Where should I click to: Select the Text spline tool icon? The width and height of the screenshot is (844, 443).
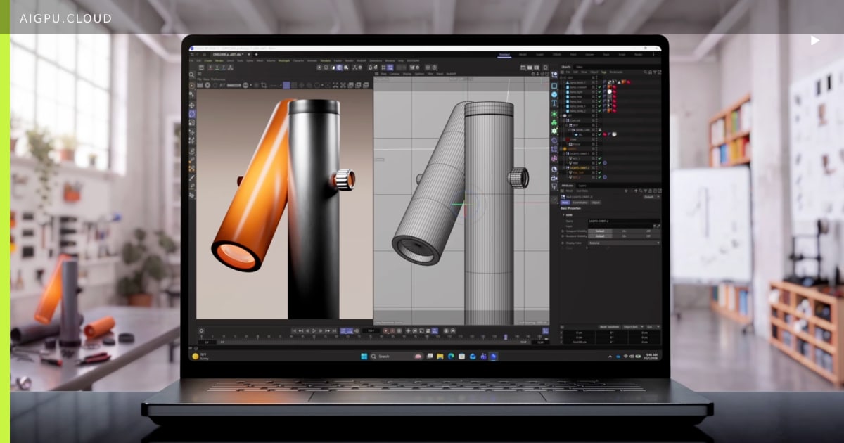(554, 103)
